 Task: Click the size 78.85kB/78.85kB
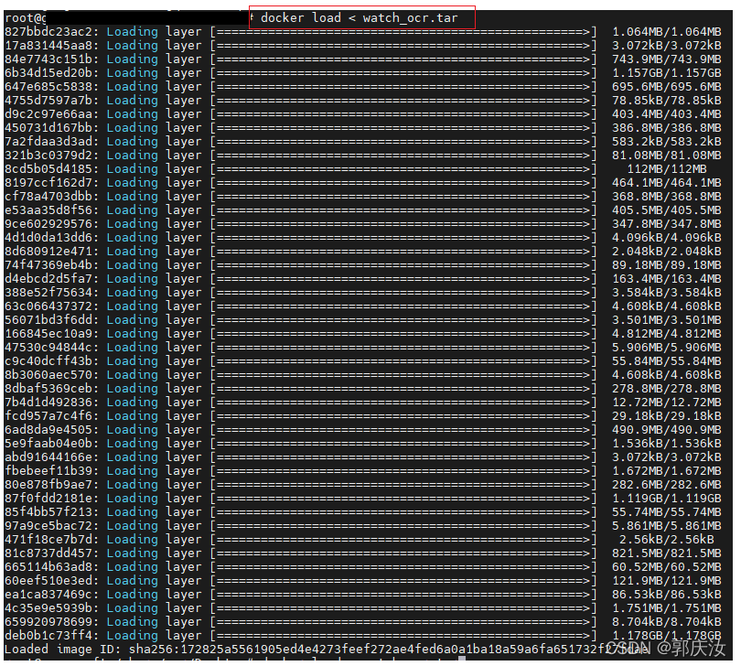pyautogui.click(x=667, y=101)
